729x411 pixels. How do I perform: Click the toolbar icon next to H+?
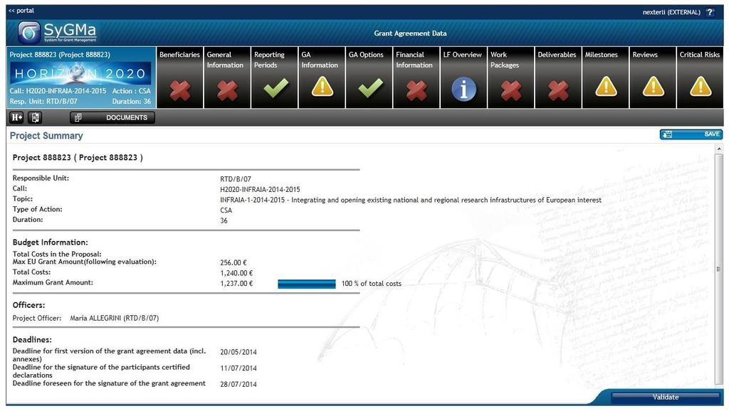tap(36, 117)
